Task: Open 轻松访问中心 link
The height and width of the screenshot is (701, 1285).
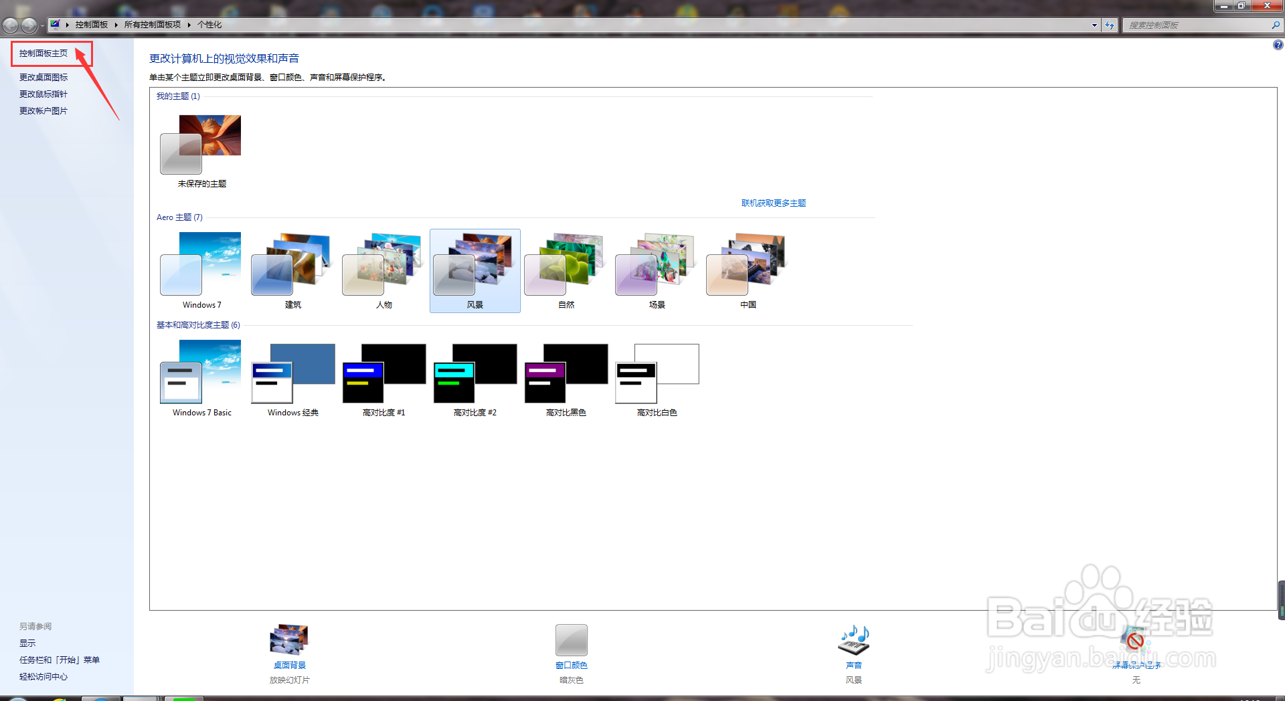Action: point(44,677)
